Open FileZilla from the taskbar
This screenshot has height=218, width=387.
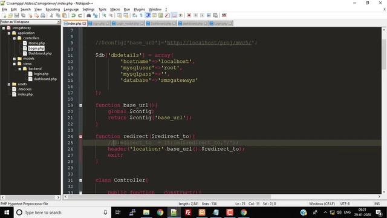tap(188, 213)
